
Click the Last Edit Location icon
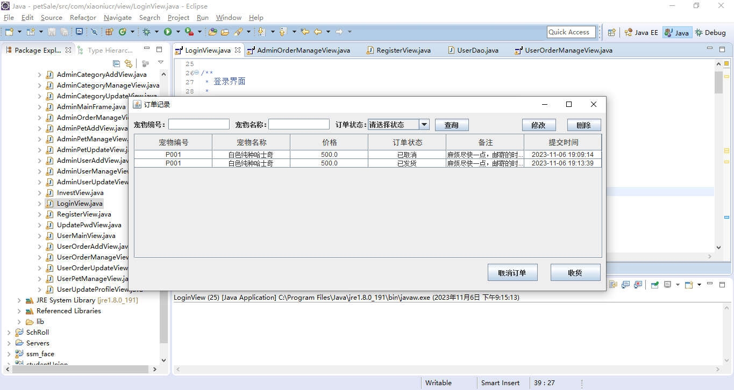coord(305,32)
